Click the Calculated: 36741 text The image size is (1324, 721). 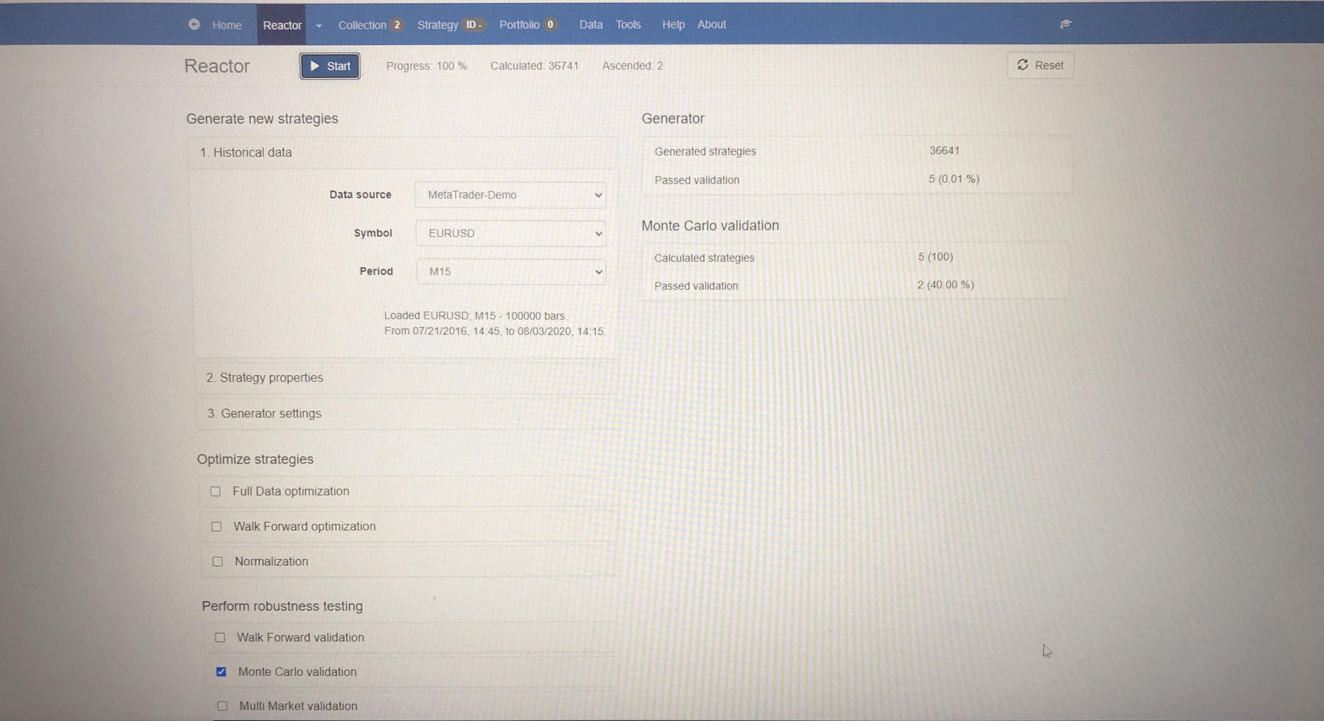coord(534,66)
